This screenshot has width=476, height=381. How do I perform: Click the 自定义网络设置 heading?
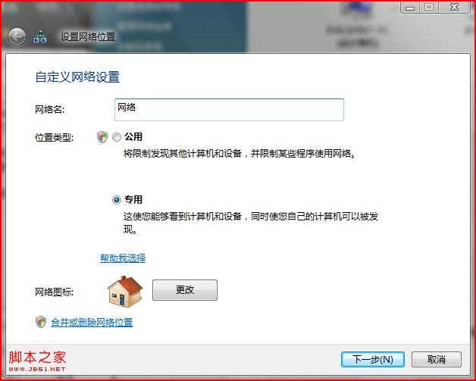click(78, 77)
